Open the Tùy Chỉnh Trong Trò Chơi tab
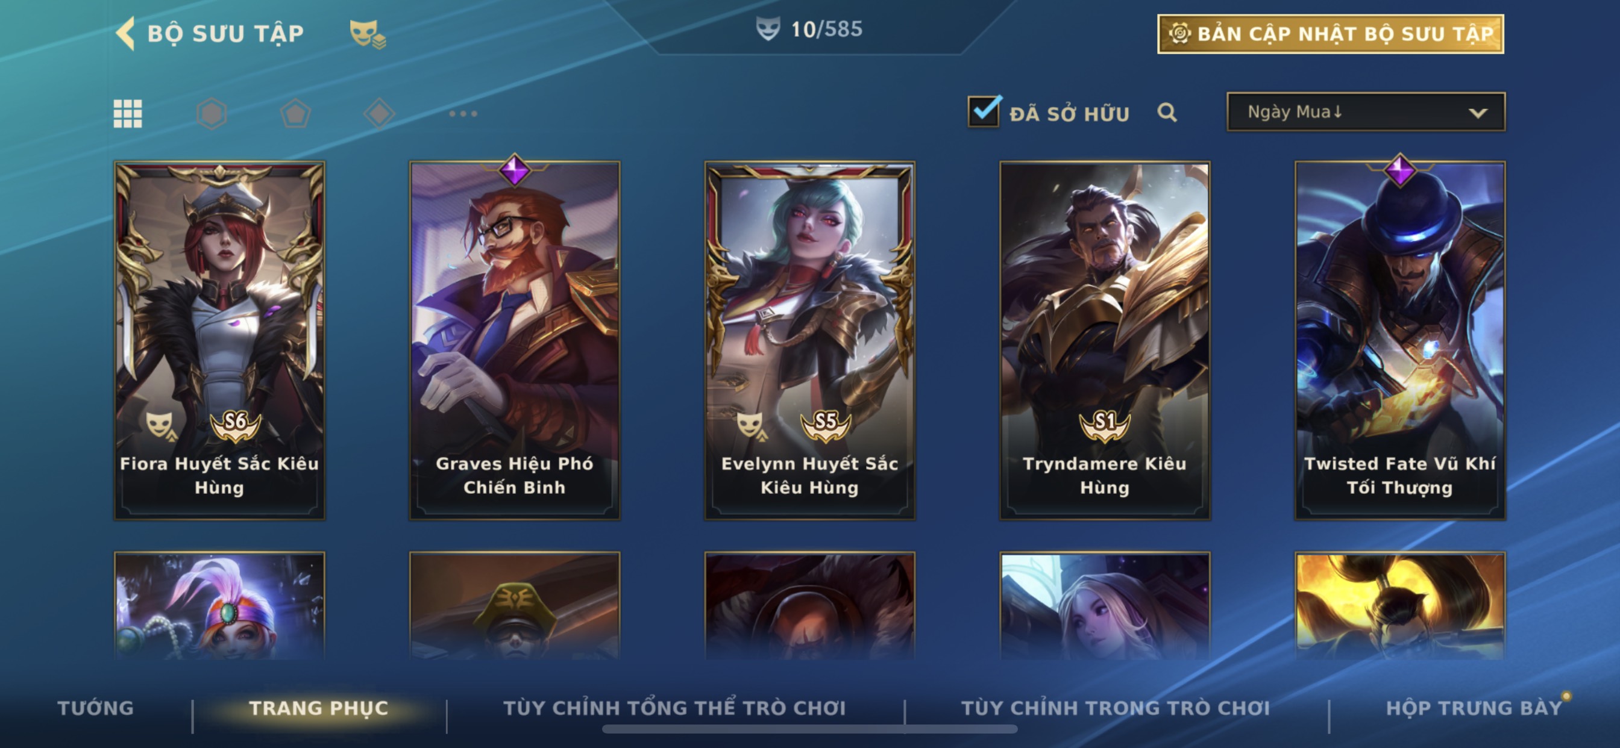Screen dimensions: 1620x748 click(x=1116, y=708)
